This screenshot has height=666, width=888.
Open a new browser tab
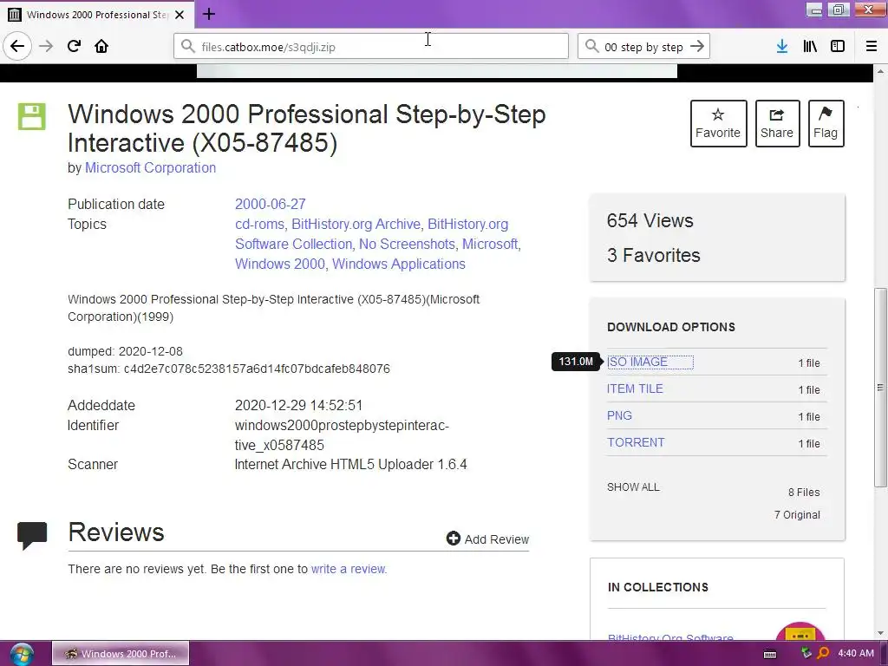coord(209,14)
